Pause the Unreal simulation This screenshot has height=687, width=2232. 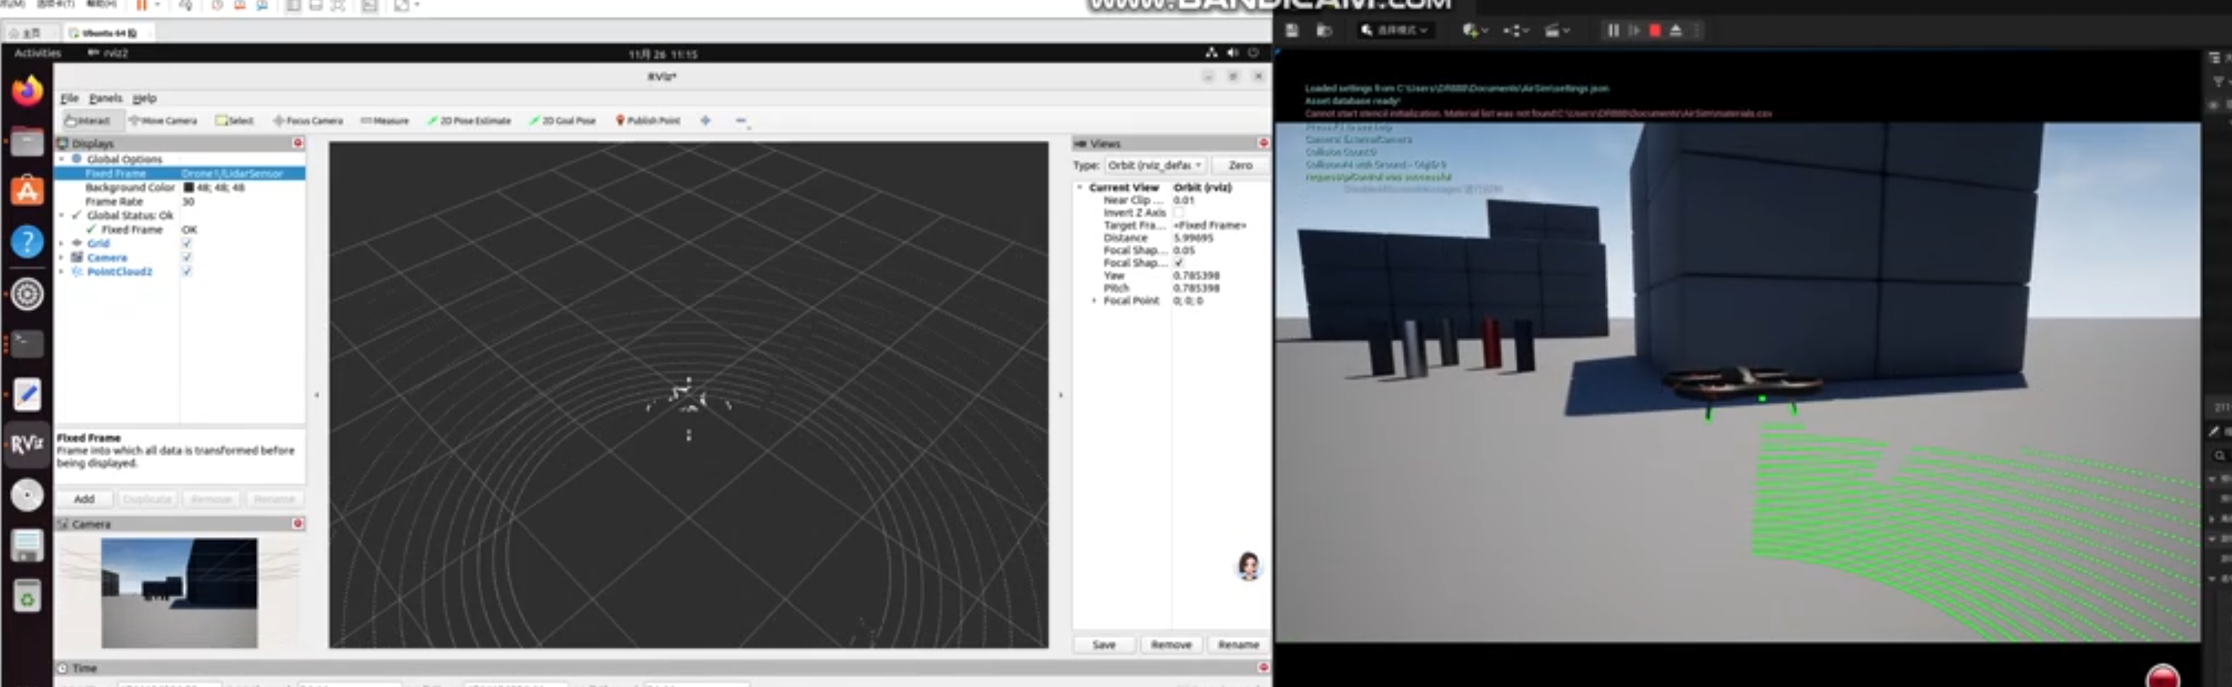click(1612, 30)
